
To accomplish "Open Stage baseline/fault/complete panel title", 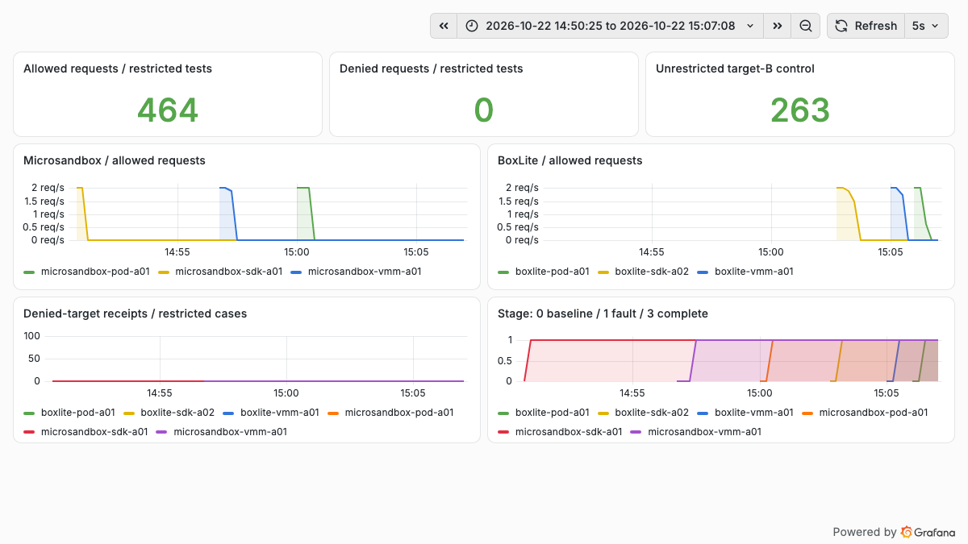I will point(603,314).
